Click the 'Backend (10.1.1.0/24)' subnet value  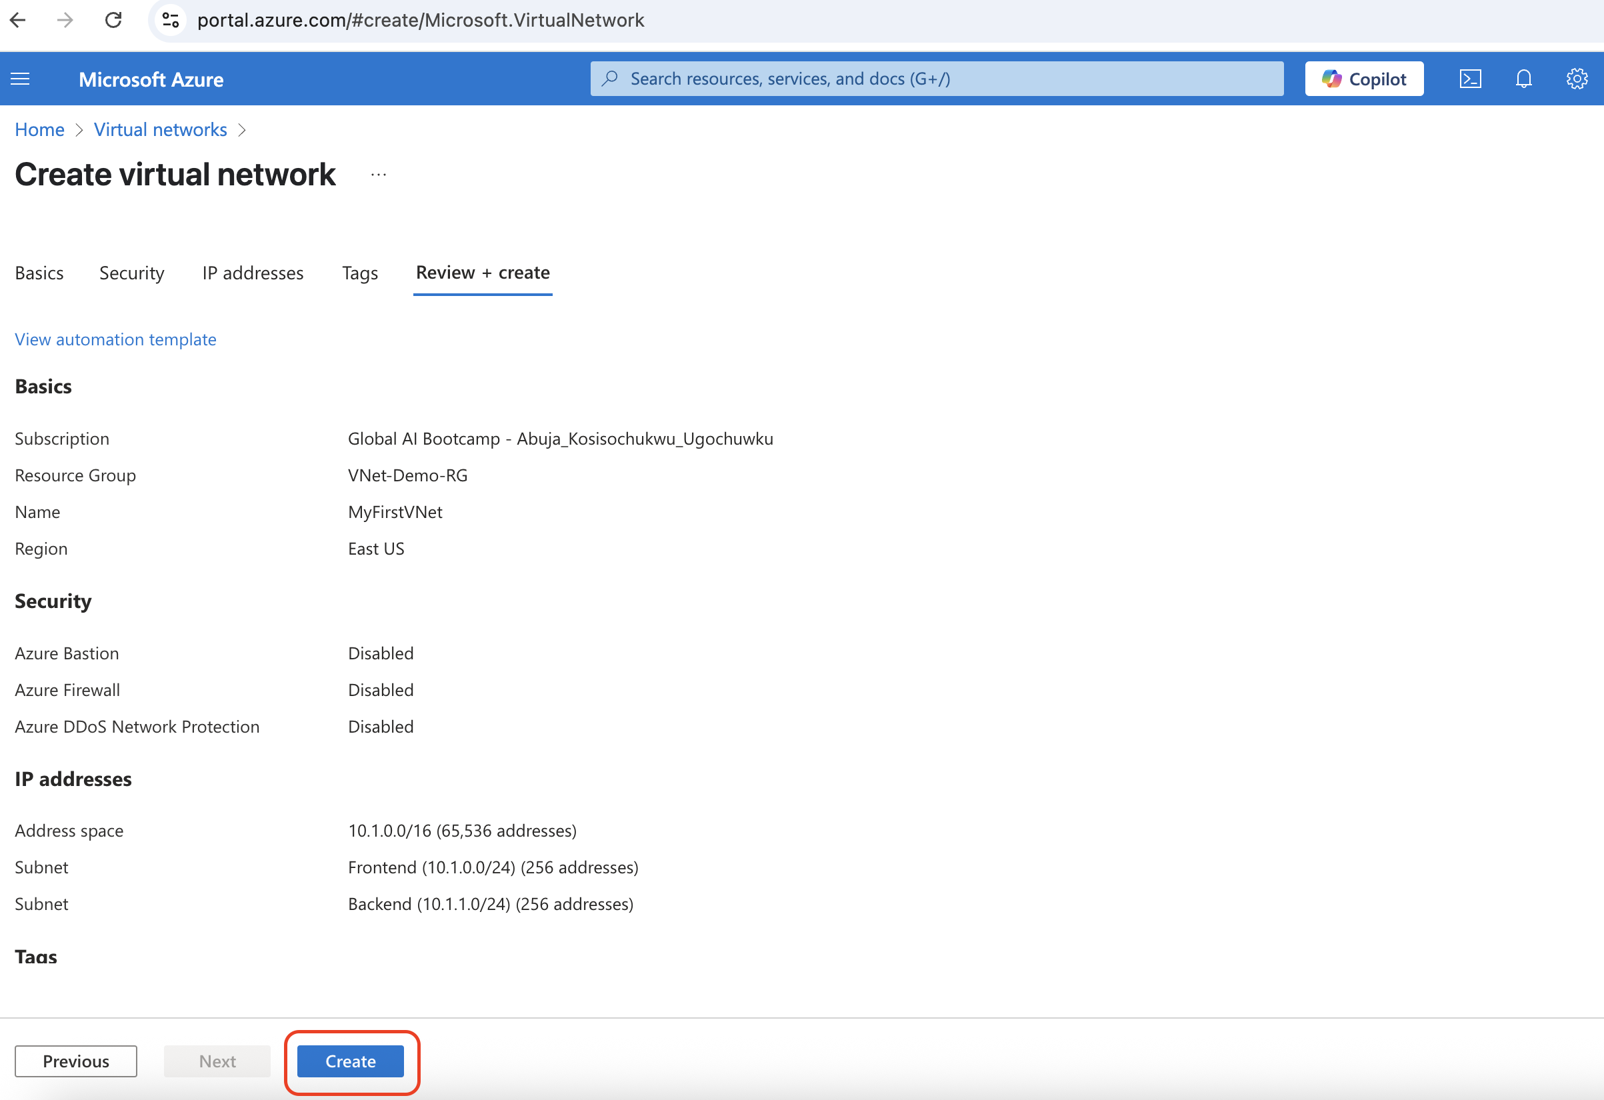pyautogui.click(x=491, y=903)
